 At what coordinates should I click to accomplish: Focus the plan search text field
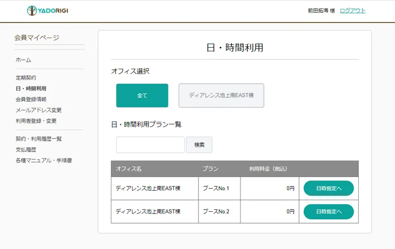point(150,145)
